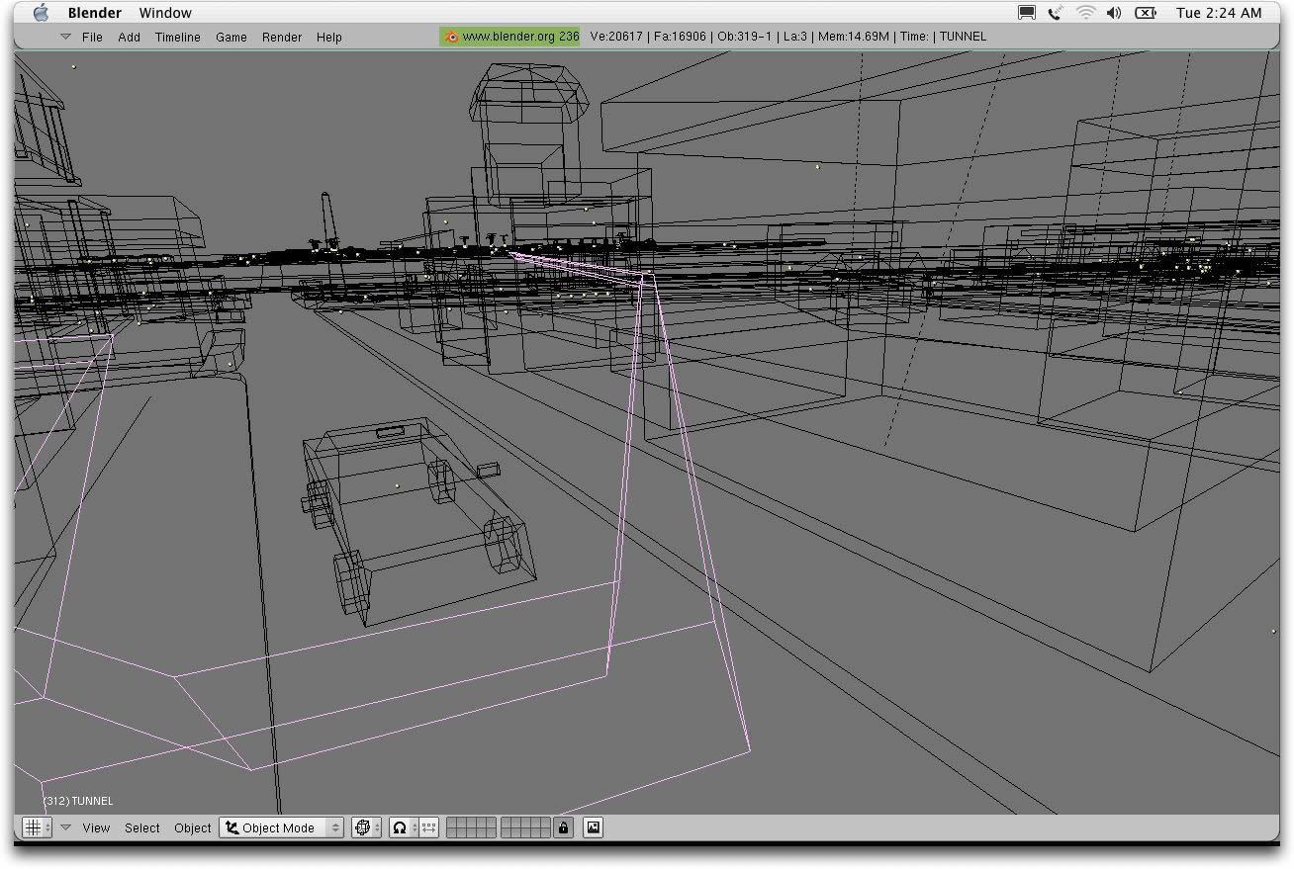Click the macOS volume icon

(x=1114, y=13)
